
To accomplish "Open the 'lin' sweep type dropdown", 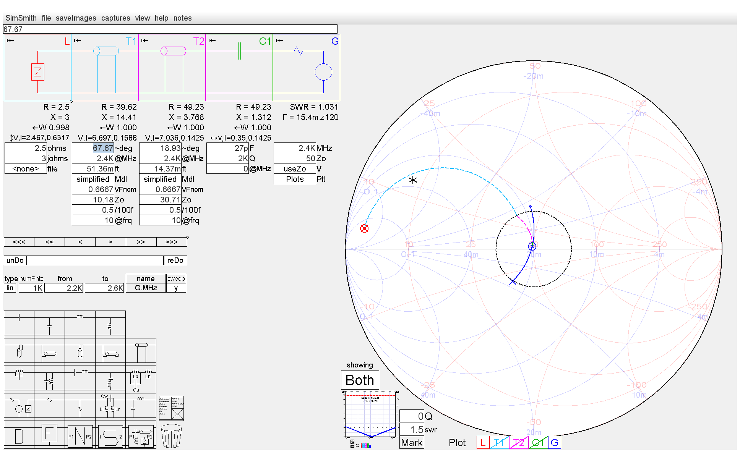I will [10, 288].
